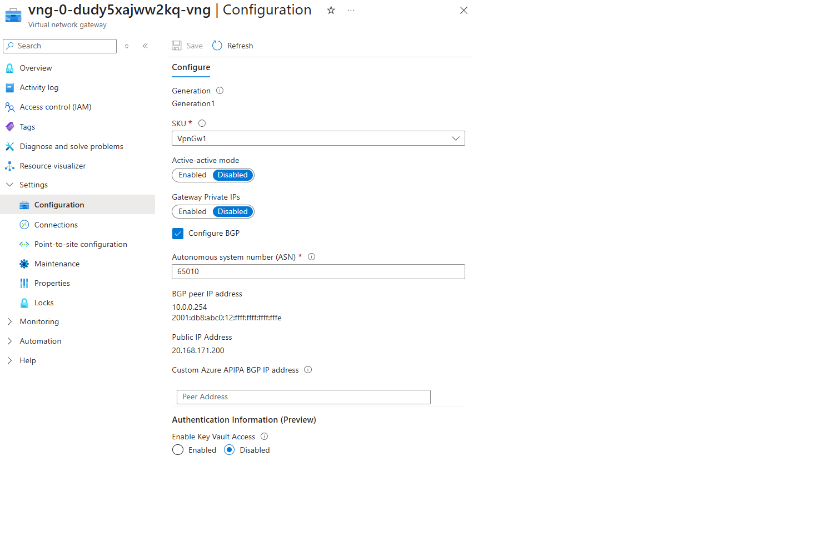Open Access control (IAM)

pyautogui.click(x=55, y=107)
